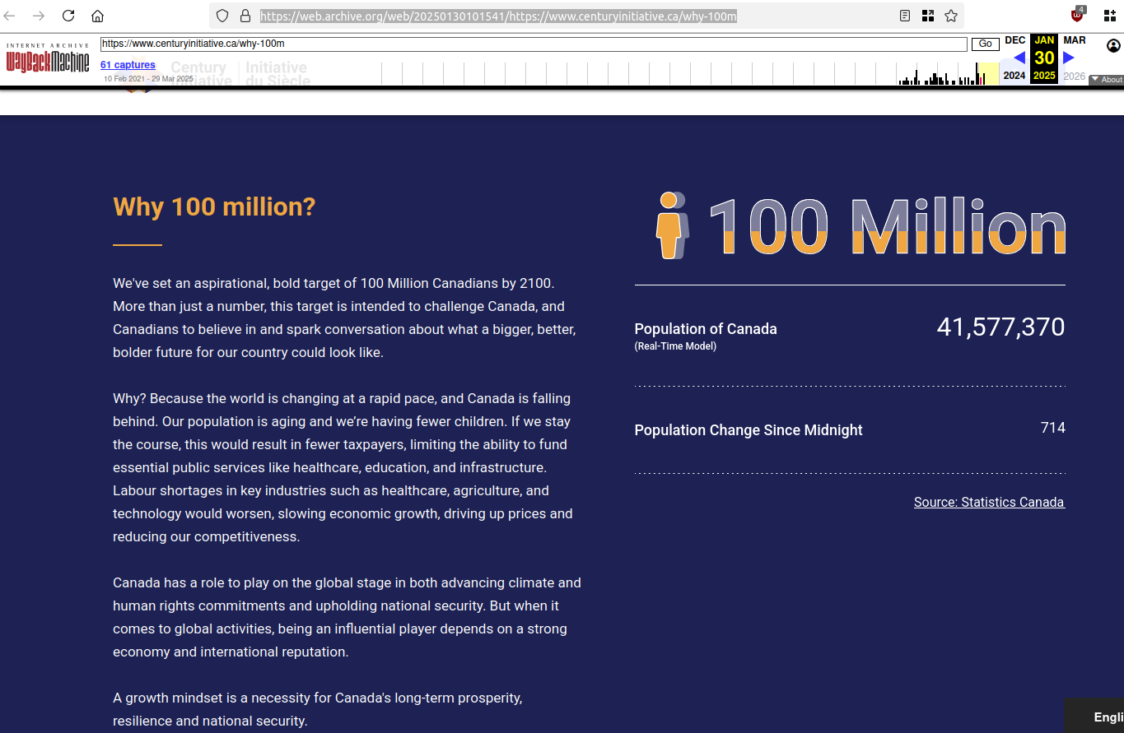Click the Wayback URL input field
The width and height of the screenshot is (1124, 733).
534,44
